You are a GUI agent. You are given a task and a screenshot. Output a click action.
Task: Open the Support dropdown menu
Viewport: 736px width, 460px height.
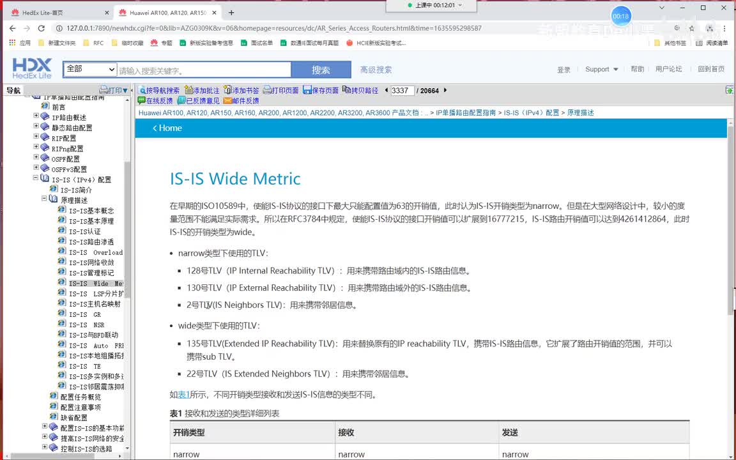(x=601, y=69)
